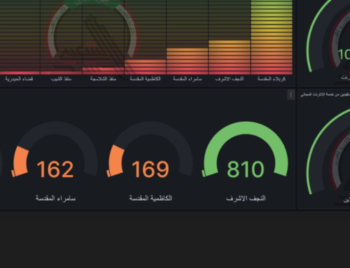The height and width of the screenshot is (268, 350).
Task: Click the orange gauge arc showing 169
Action: click(115, 161)
